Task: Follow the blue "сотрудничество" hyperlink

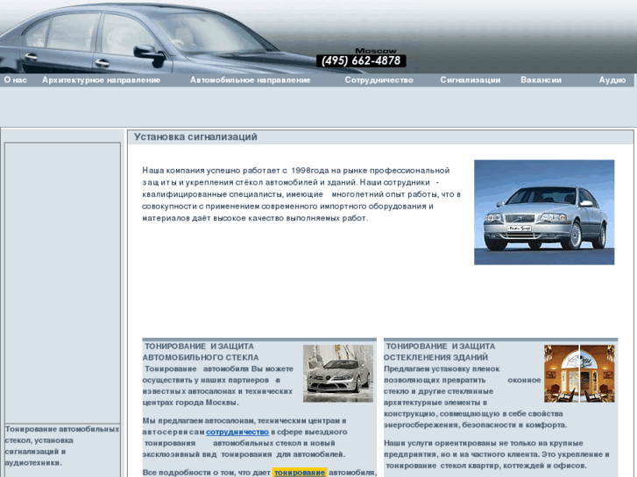Action: (x=237, y=432)
